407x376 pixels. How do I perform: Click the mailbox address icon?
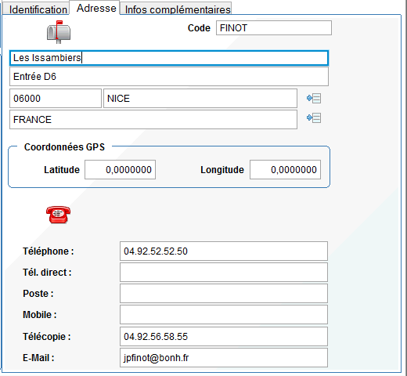pyautogui.click(x=59, y=32)
